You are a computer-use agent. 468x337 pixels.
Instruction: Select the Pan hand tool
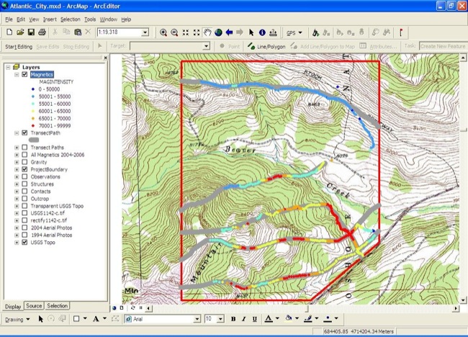[x=207, y=32]
